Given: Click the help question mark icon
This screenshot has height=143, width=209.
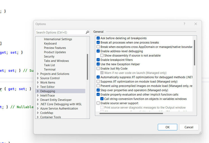Looking at the screenshot, I should tap(184, 24).
